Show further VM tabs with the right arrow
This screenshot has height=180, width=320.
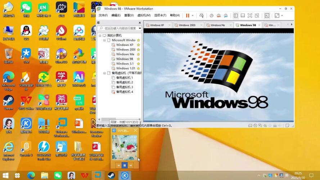coord(292,24)
